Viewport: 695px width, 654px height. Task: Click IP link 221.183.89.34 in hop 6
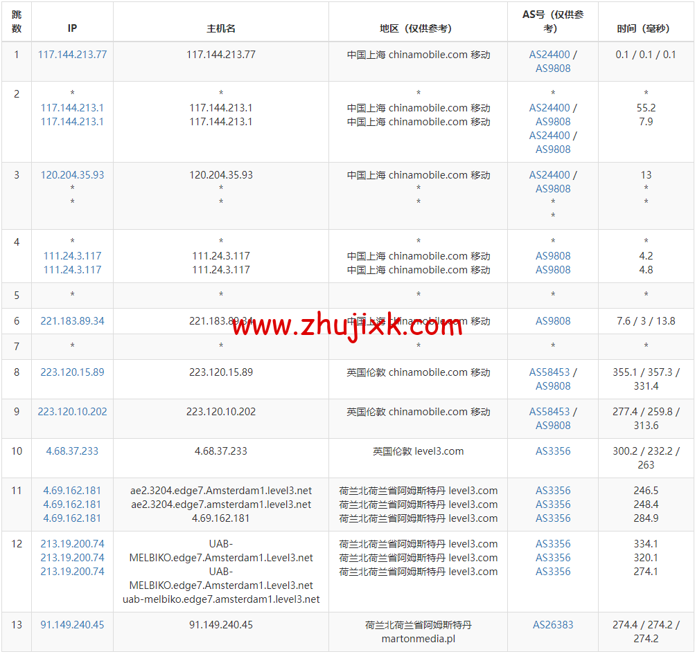(x=72, y=320)
